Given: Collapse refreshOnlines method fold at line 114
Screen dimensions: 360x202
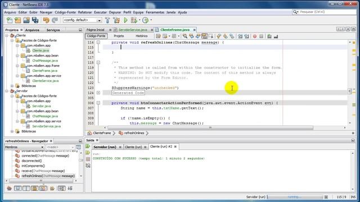Looking at the screenshot, I should coord(98,43).
